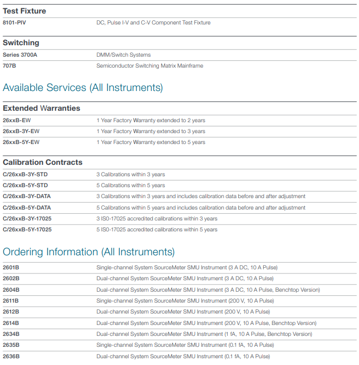The image size is (359, 365).
Task: Click the 'Calibration Contracts' heading
Action: (x=42, y=162)
